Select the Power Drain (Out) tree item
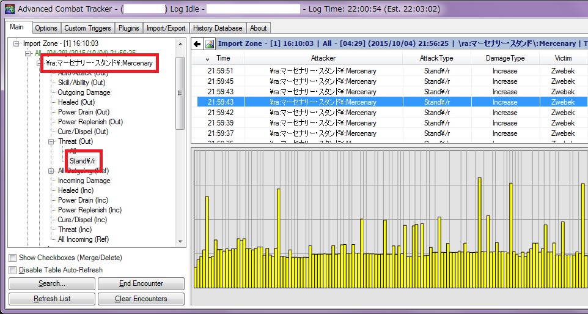588x314 pixels. [84, 112]
